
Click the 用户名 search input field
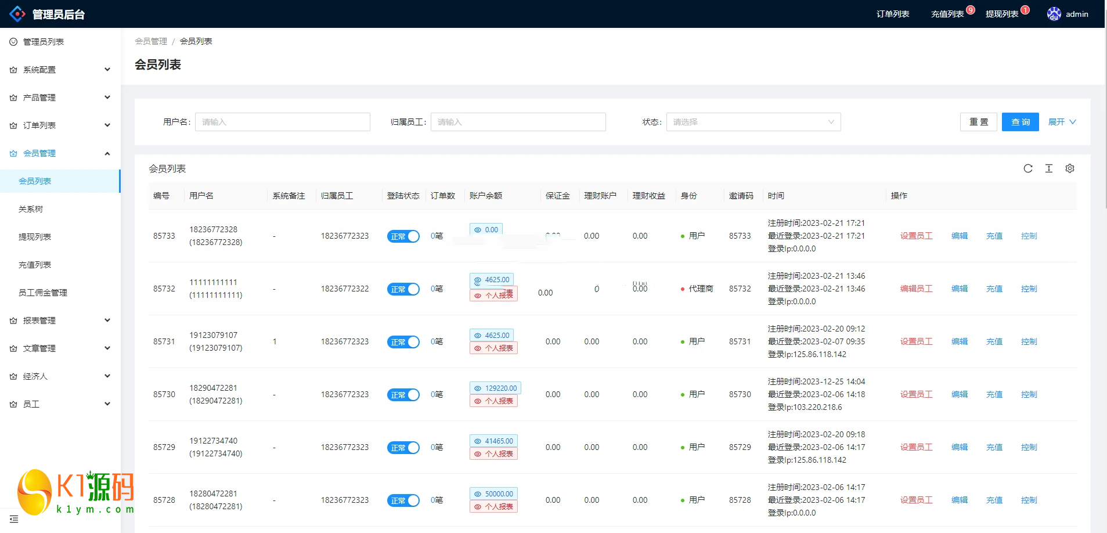283,122
